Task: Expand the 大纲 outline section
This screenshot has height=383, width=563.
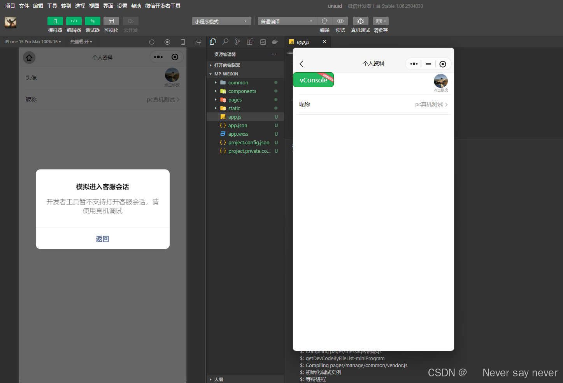Action: (246, 379)
